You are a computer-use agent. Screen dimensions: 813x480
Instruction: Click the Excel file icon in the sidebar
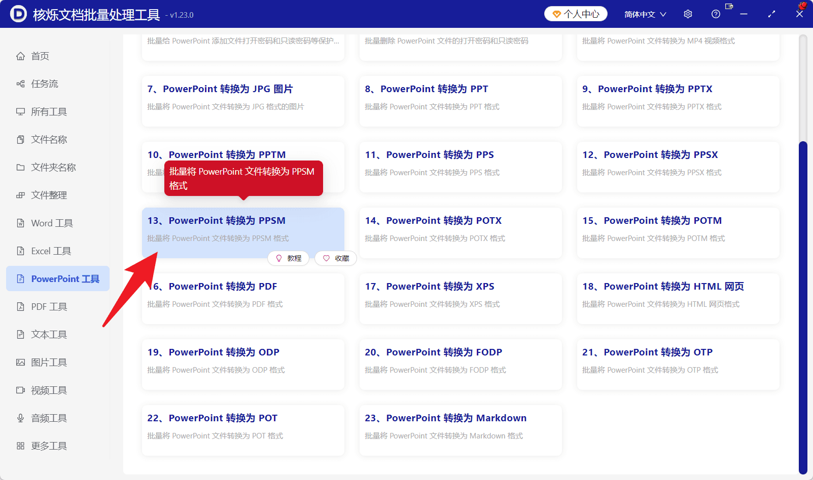(x=20, y=251)
